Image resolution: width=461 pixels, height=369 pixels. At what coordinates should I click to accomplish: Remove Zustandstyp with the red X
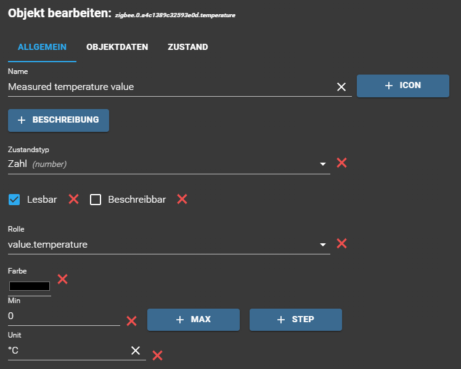[x=341, y=163]
